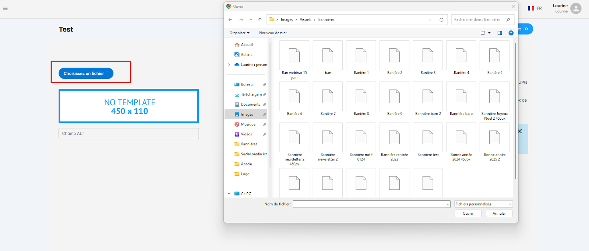Open the hamburger menu on the page

pos(5,8)
